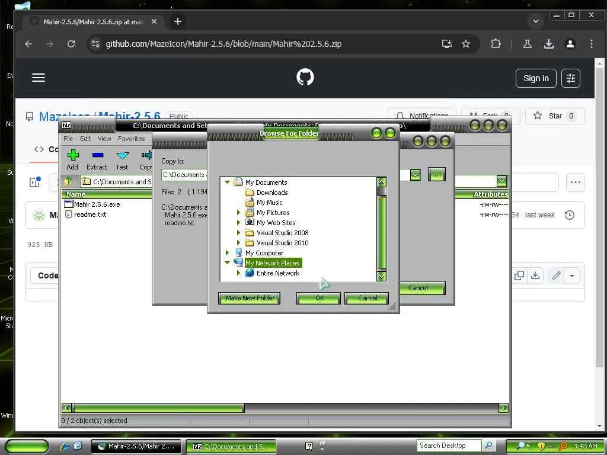Switch to the Mahir-2.5.6 Chrome tab
The width and height of the screenshot is (607, 455).
click(93, 22)
